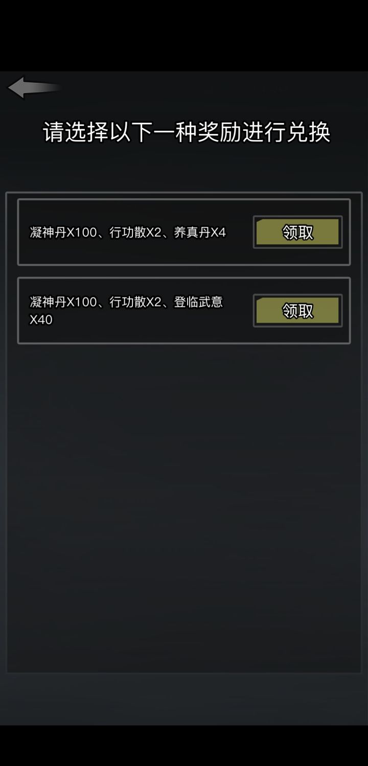Tap the back arrow icon

tap(34, 87)
